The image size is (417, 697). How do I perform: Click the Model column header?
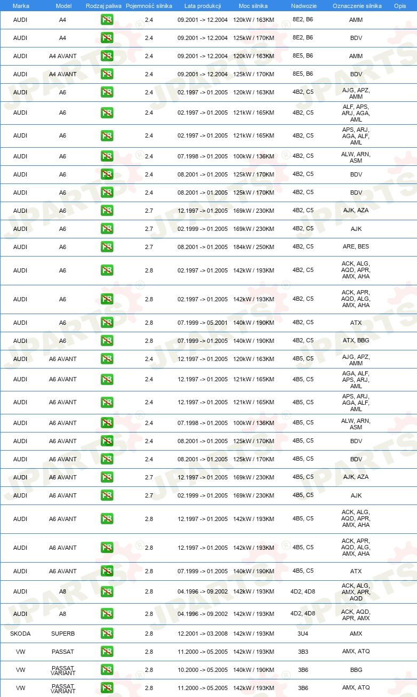(x=63, y=6)
